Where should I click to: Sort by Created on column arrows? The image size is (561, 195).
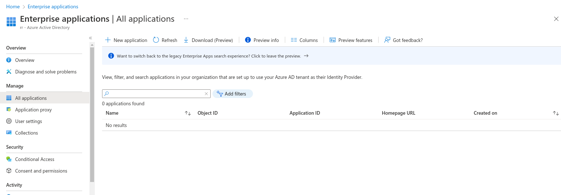pos(556,113)
